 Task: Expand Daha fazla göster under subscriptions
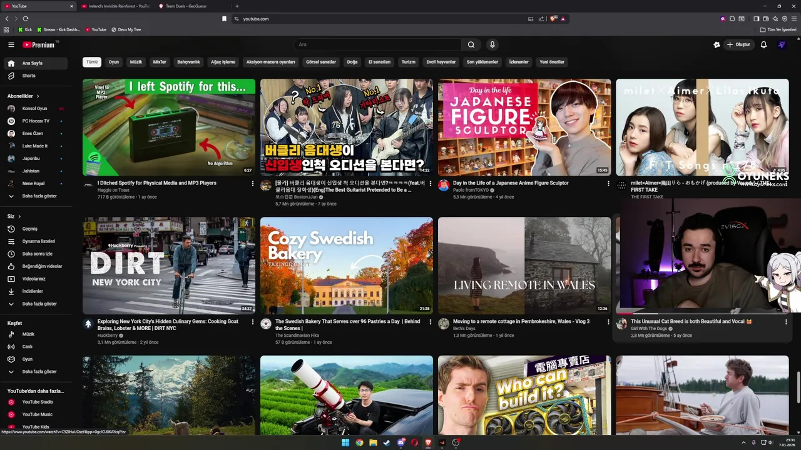click(x=36, y=196)
